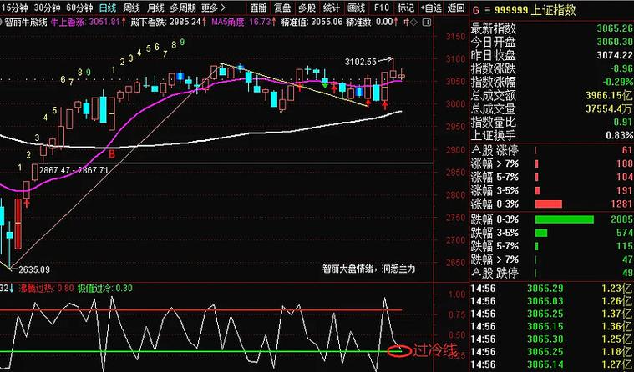
Task: Click 精准值 3055.06 label
Action: pyautogui.click(x=312, y=22)
